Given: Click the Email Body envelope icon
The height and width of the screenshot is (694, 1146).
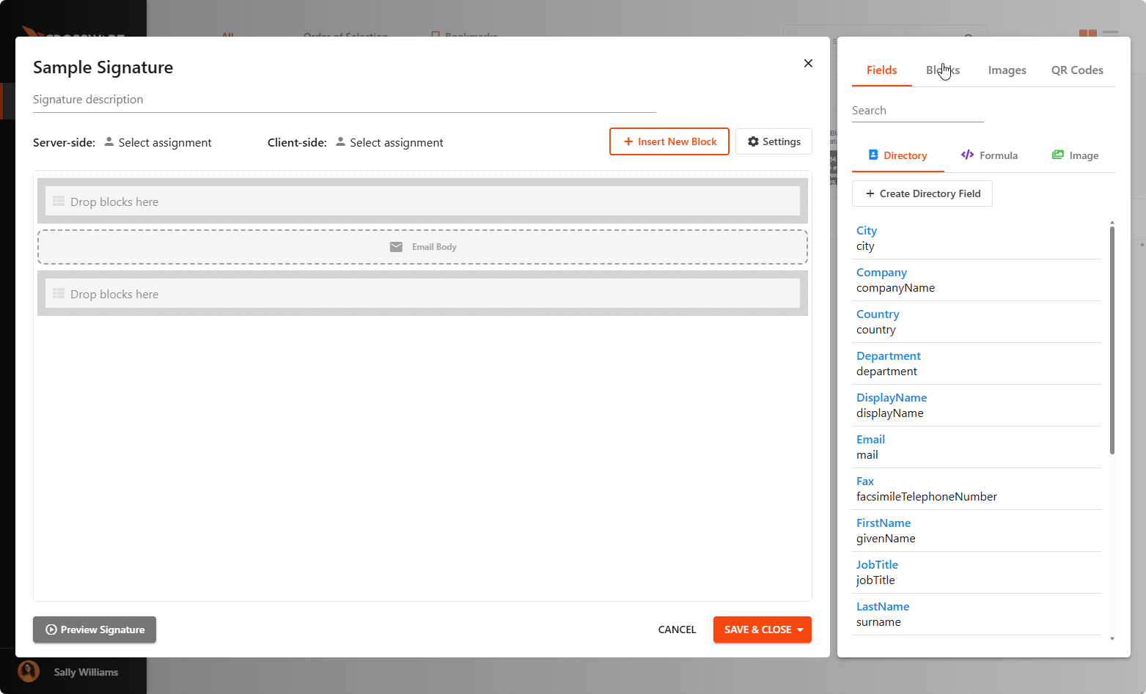Looking at the screenshot, I should point(396,247).
